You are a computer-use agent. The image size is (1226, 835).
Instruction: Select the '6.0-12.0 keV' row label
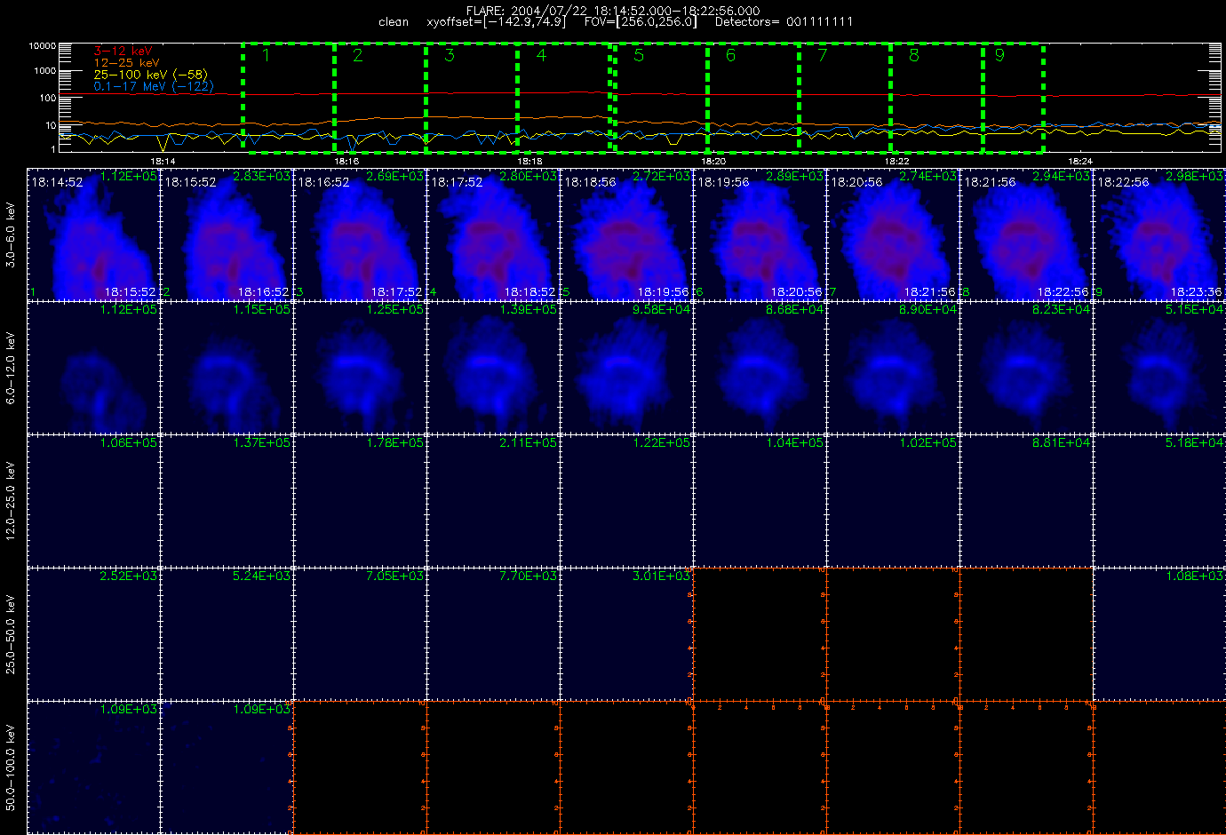coord(11,368)
